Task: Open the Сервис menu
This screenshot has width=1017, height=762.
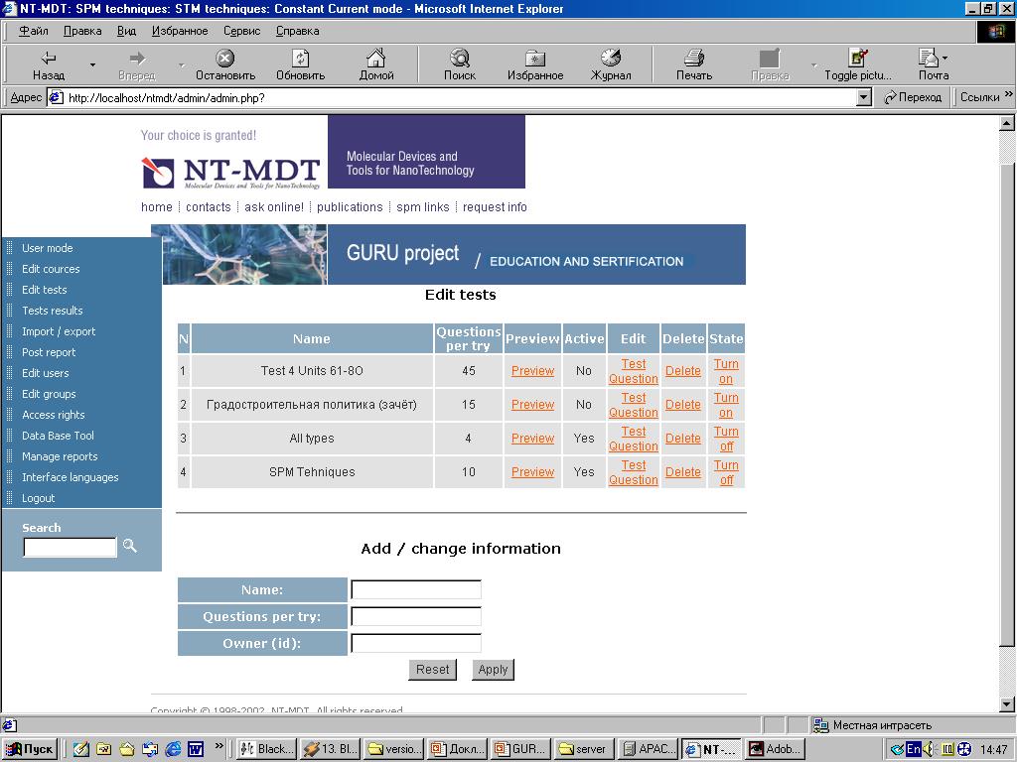Action: (x=242, y=31)
